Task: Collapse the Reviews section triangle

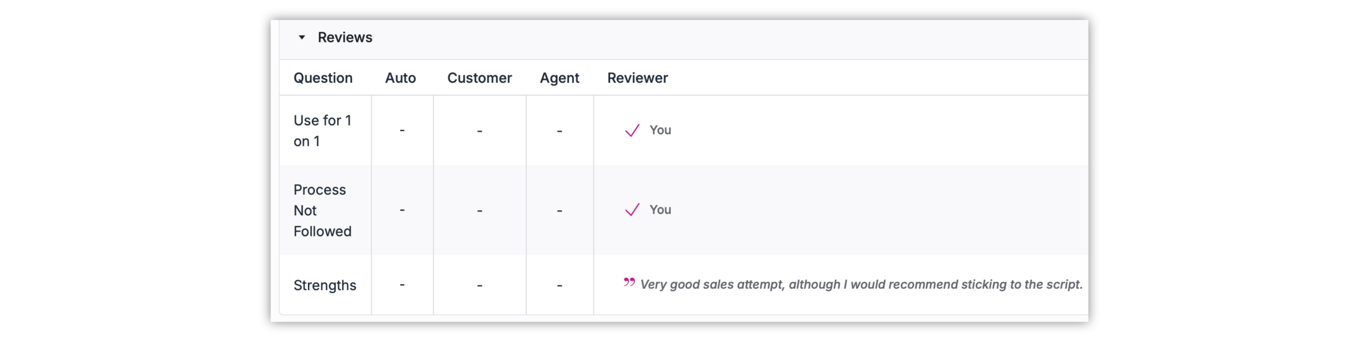Action: [x=302, y=37]
